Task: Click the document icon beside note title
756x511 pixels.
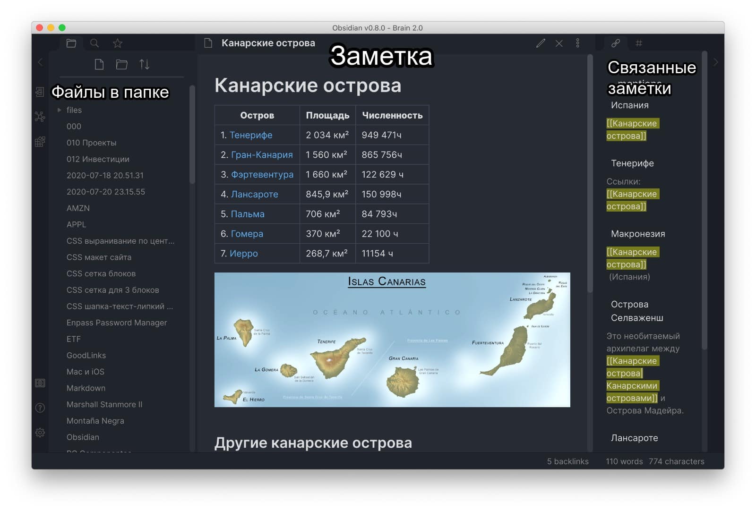Action: click(208, 43)
